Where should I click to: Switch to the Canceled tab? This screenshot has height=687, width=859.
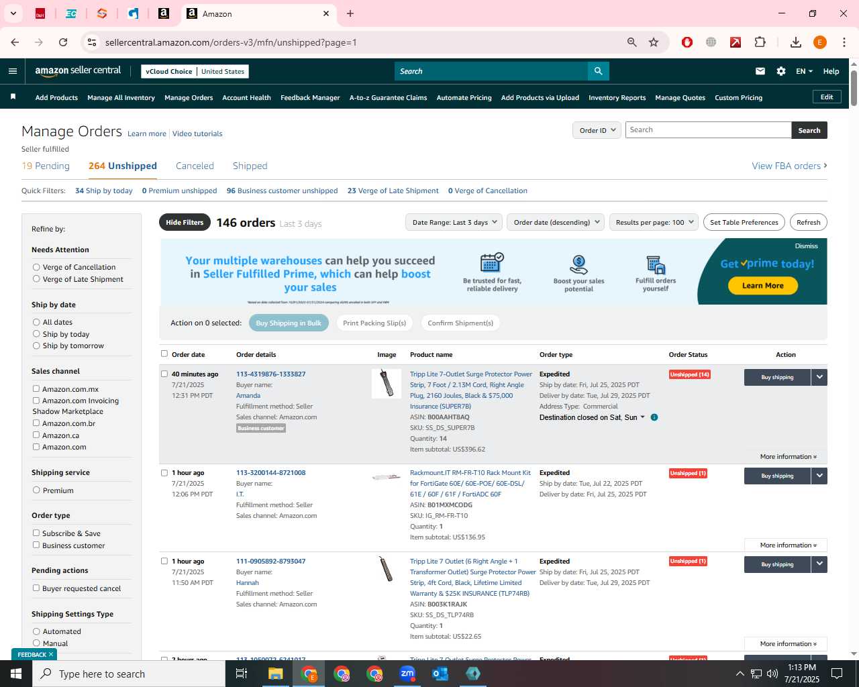pos(195,166)
